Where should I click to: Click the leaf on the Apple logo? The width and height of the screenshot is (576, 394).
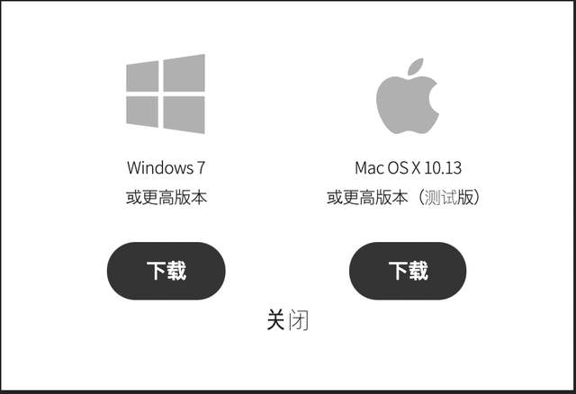click(416, 67)
